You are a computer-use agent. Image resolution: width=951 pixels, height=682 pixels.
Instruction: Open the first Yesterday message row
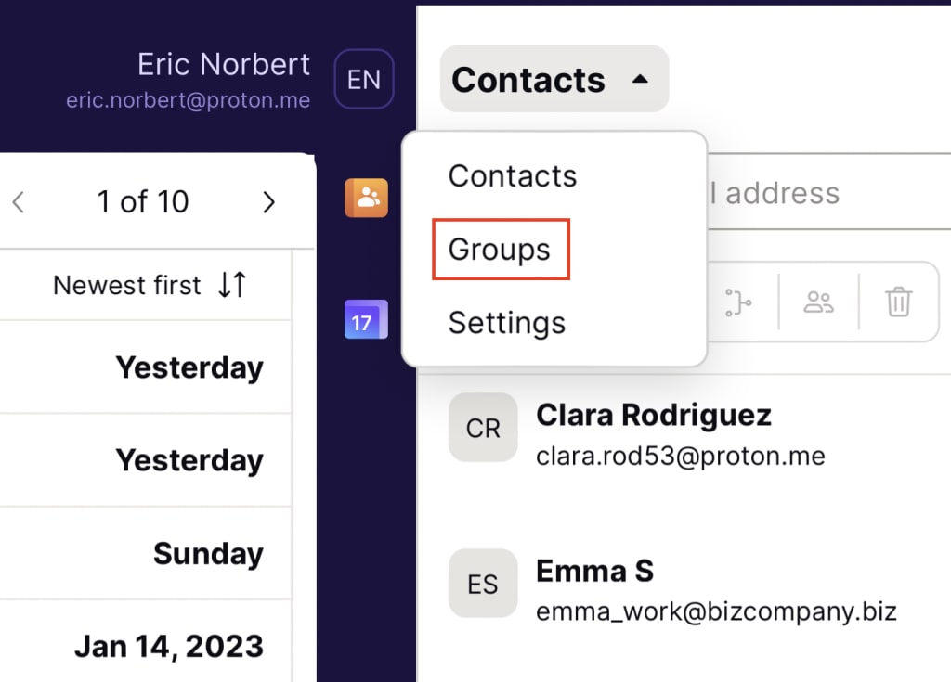click(x=146, y=367)
